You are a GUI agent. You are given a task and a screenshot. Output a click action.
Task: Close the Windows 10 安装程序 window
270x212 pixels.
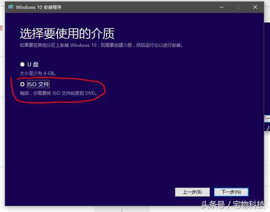(x=255, y=7)
